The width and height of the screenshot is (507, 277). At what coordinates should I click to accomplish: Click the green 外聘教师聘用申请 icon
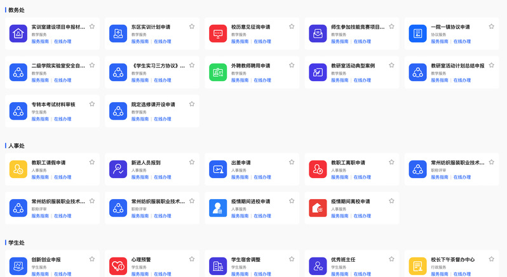(218, 72)
